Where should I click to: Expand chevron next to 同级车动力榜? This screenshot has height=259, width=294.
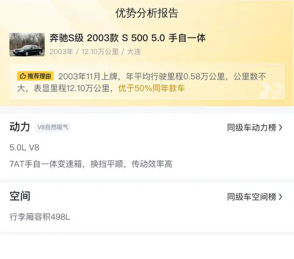[281, 127]
